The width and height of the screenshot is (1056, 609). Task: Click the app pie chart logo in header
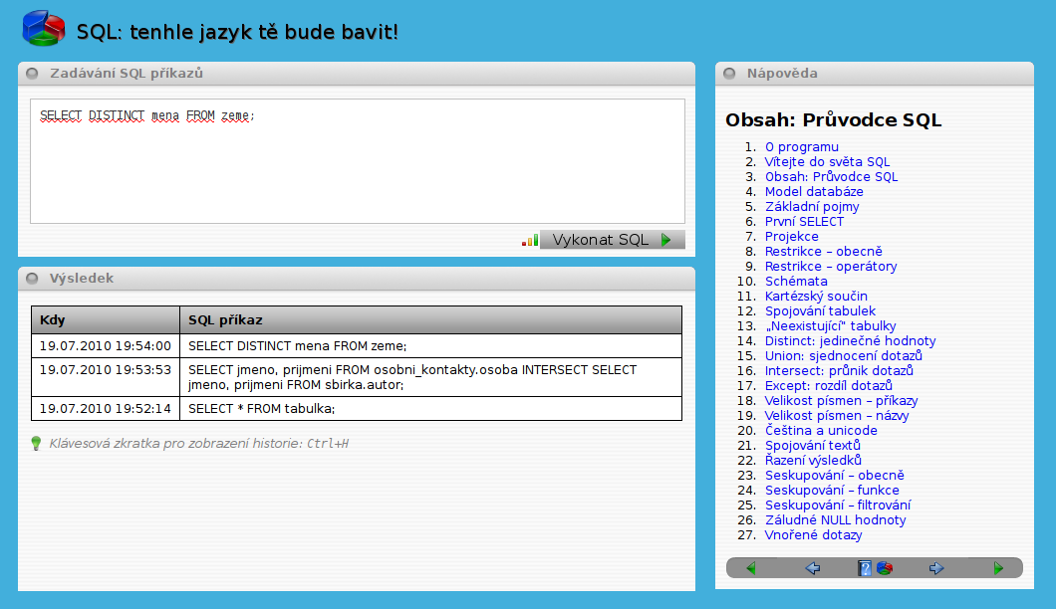coord(44,28)
